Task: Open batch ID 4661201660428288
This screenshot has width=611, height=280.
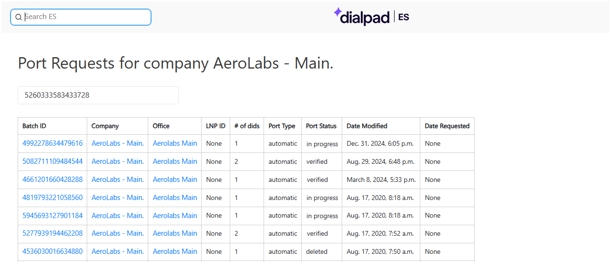Action: (x=52, y=180)
